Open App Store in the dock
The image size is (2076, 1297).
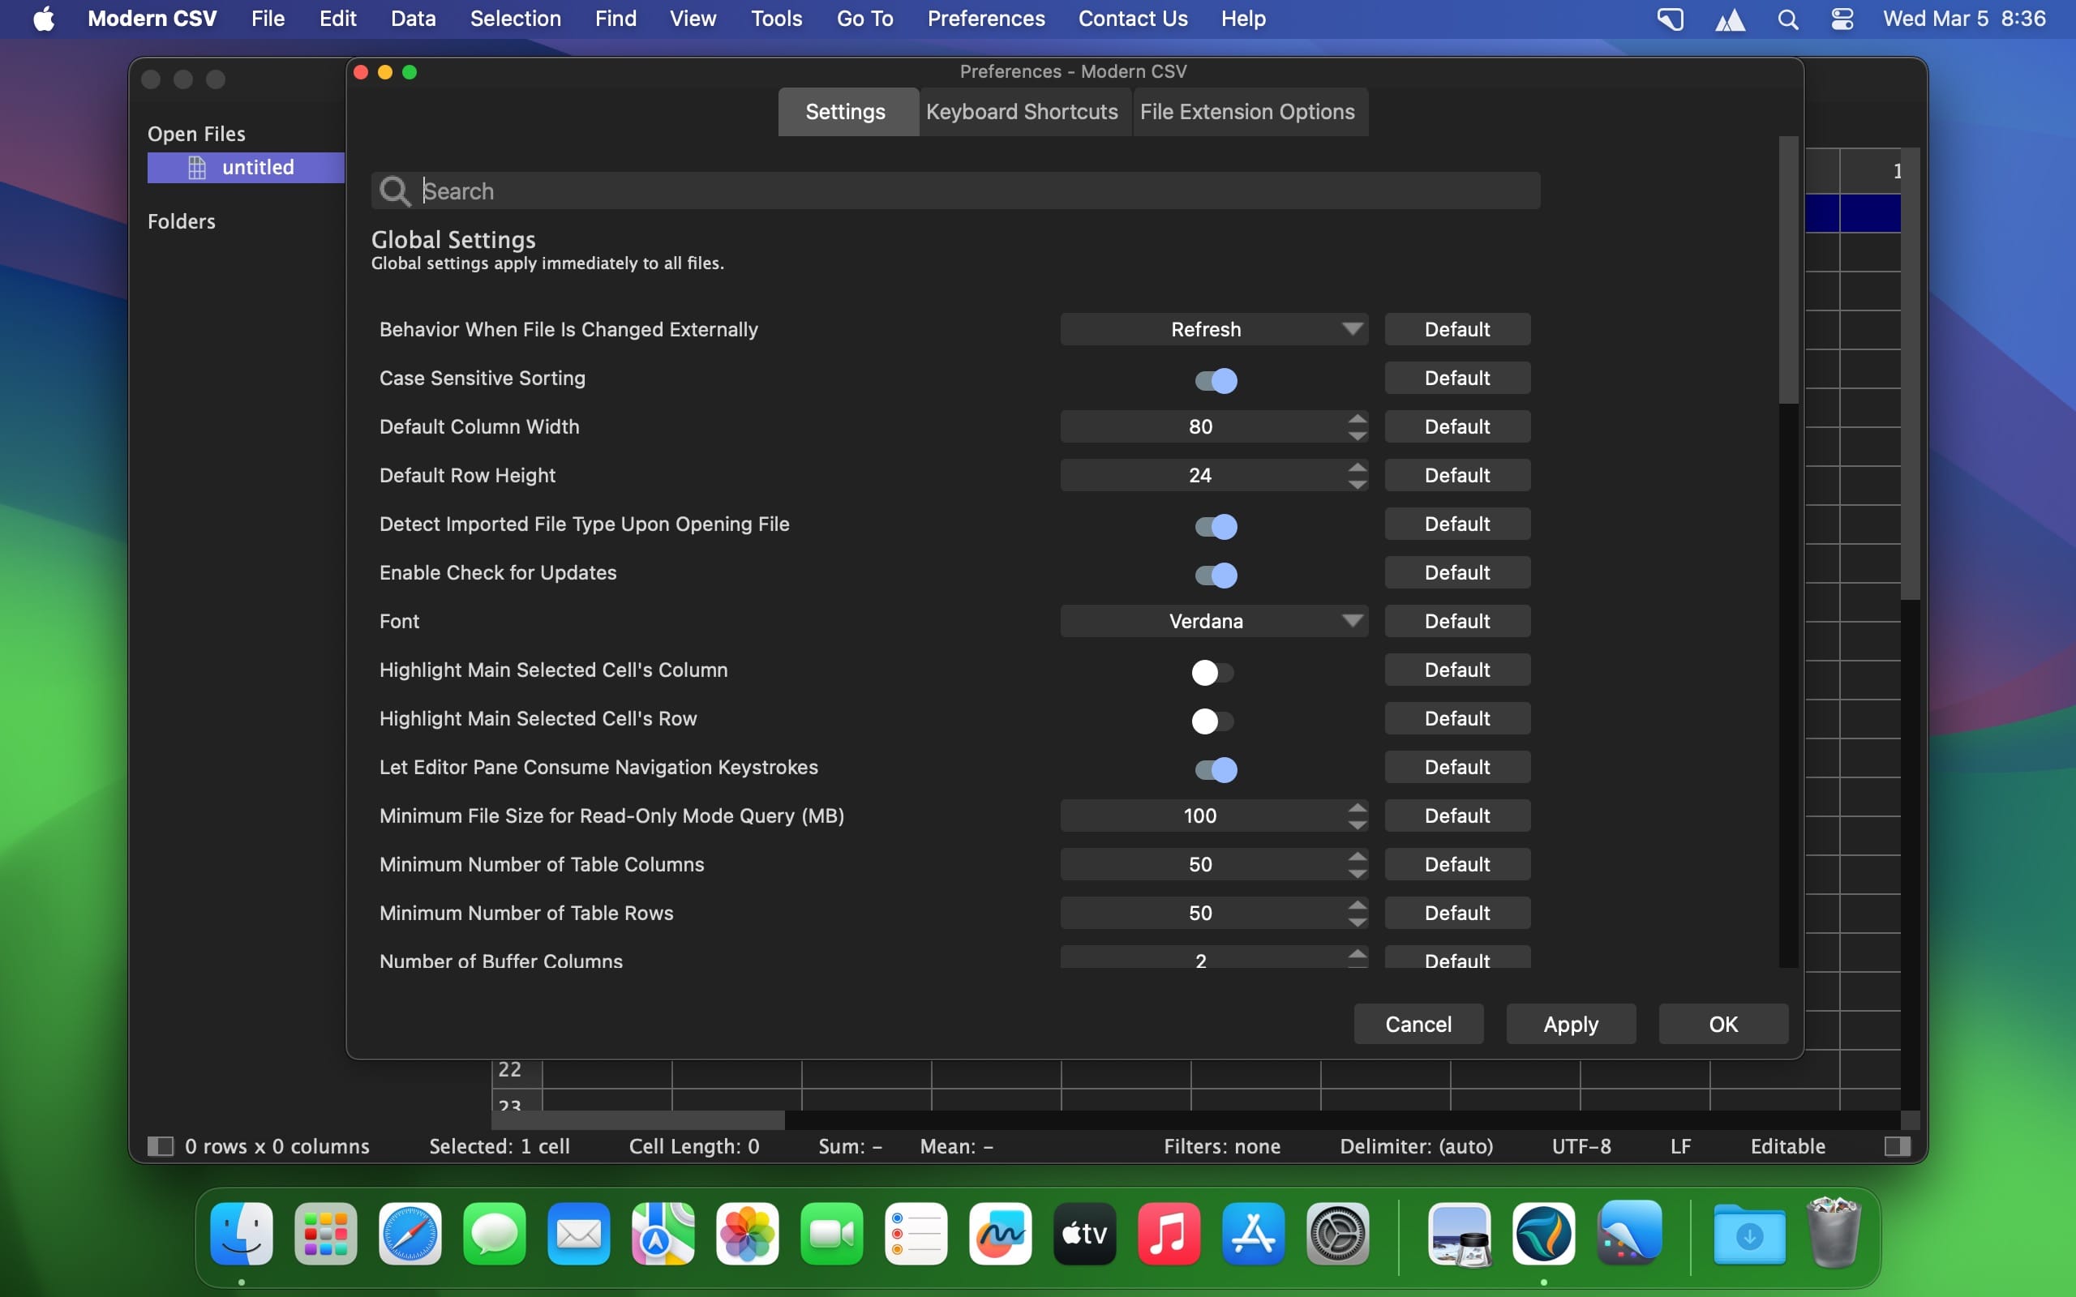tap(1254, 1234)
